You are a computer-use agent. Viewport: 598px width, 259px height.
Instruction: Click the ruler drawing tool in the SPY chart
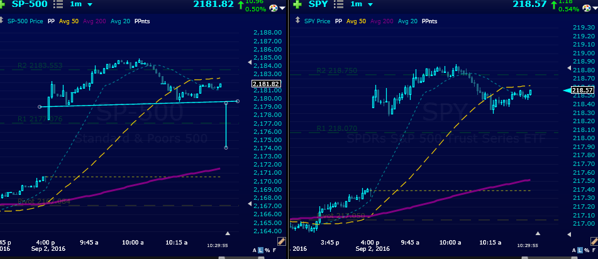point(594,241)
